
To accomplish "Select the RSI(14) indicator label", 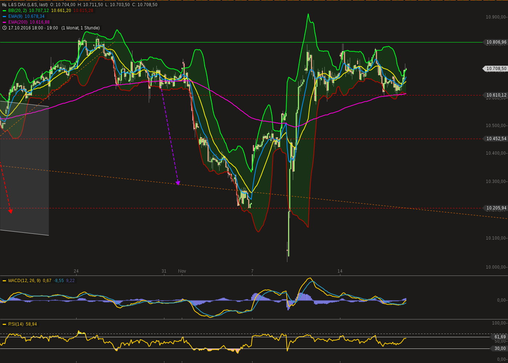I will point(16,324).
